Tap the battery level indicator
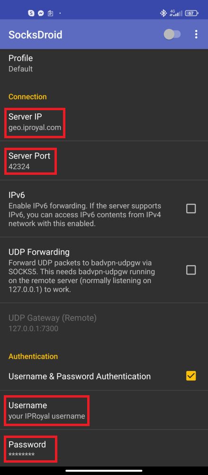208x475 pixels. coord(192,13)
